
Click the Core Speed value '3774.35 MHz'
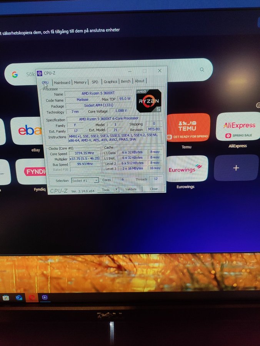(84, 153)
